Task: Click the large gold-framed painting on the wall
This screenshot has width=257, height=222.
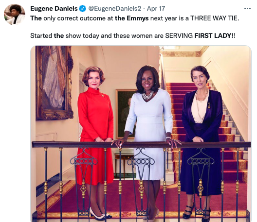Action: coord(54,83)
